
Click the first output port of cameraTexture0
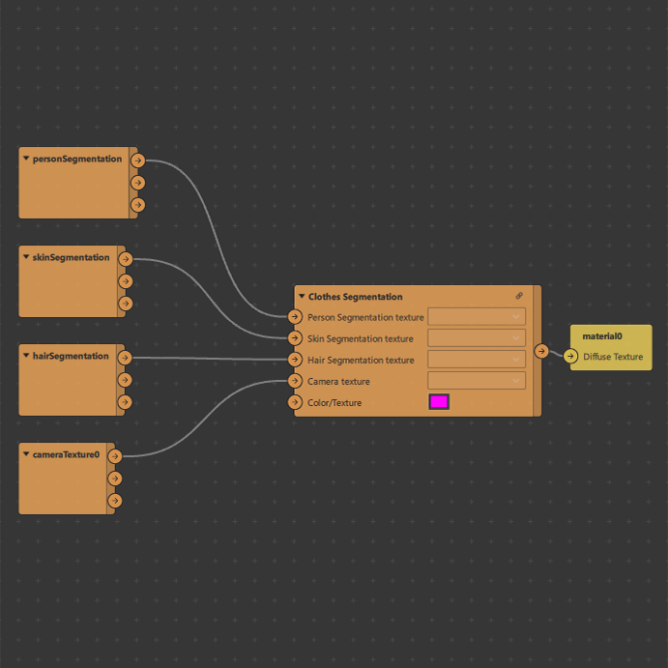pyautogui.click(x=115, y=456)
